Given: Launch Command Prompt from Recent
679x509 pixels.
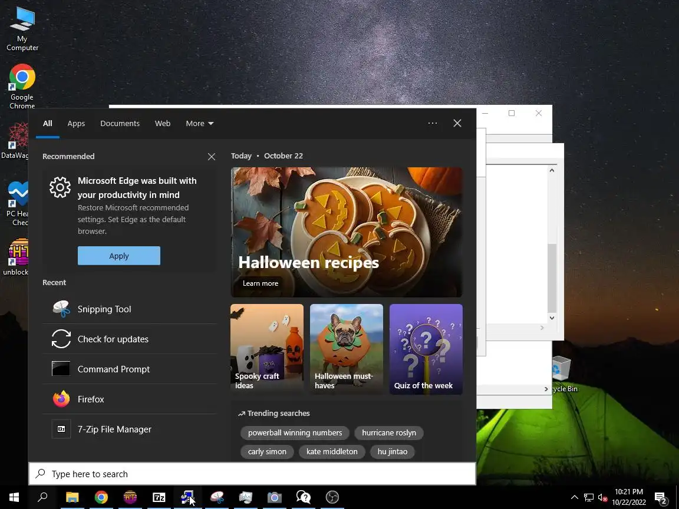Looking at the screenshot, I should pyautogui.click(x=130, y=369).
